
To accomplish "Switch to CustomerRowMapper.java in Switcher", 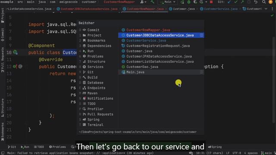I will 161,30.
